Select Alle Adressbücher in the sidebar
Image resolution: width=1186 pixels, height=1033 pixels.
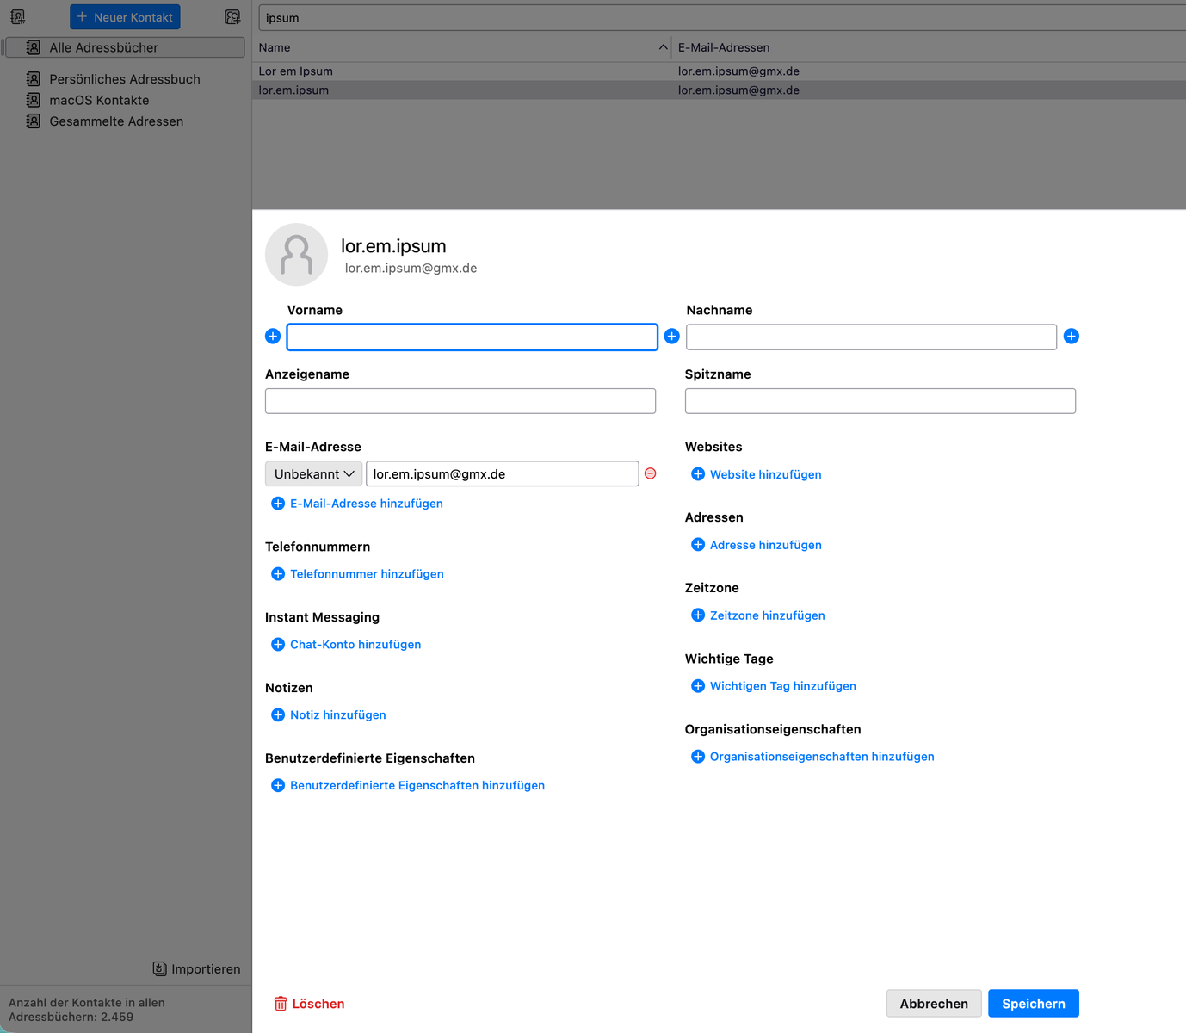[x=125, y=47]
